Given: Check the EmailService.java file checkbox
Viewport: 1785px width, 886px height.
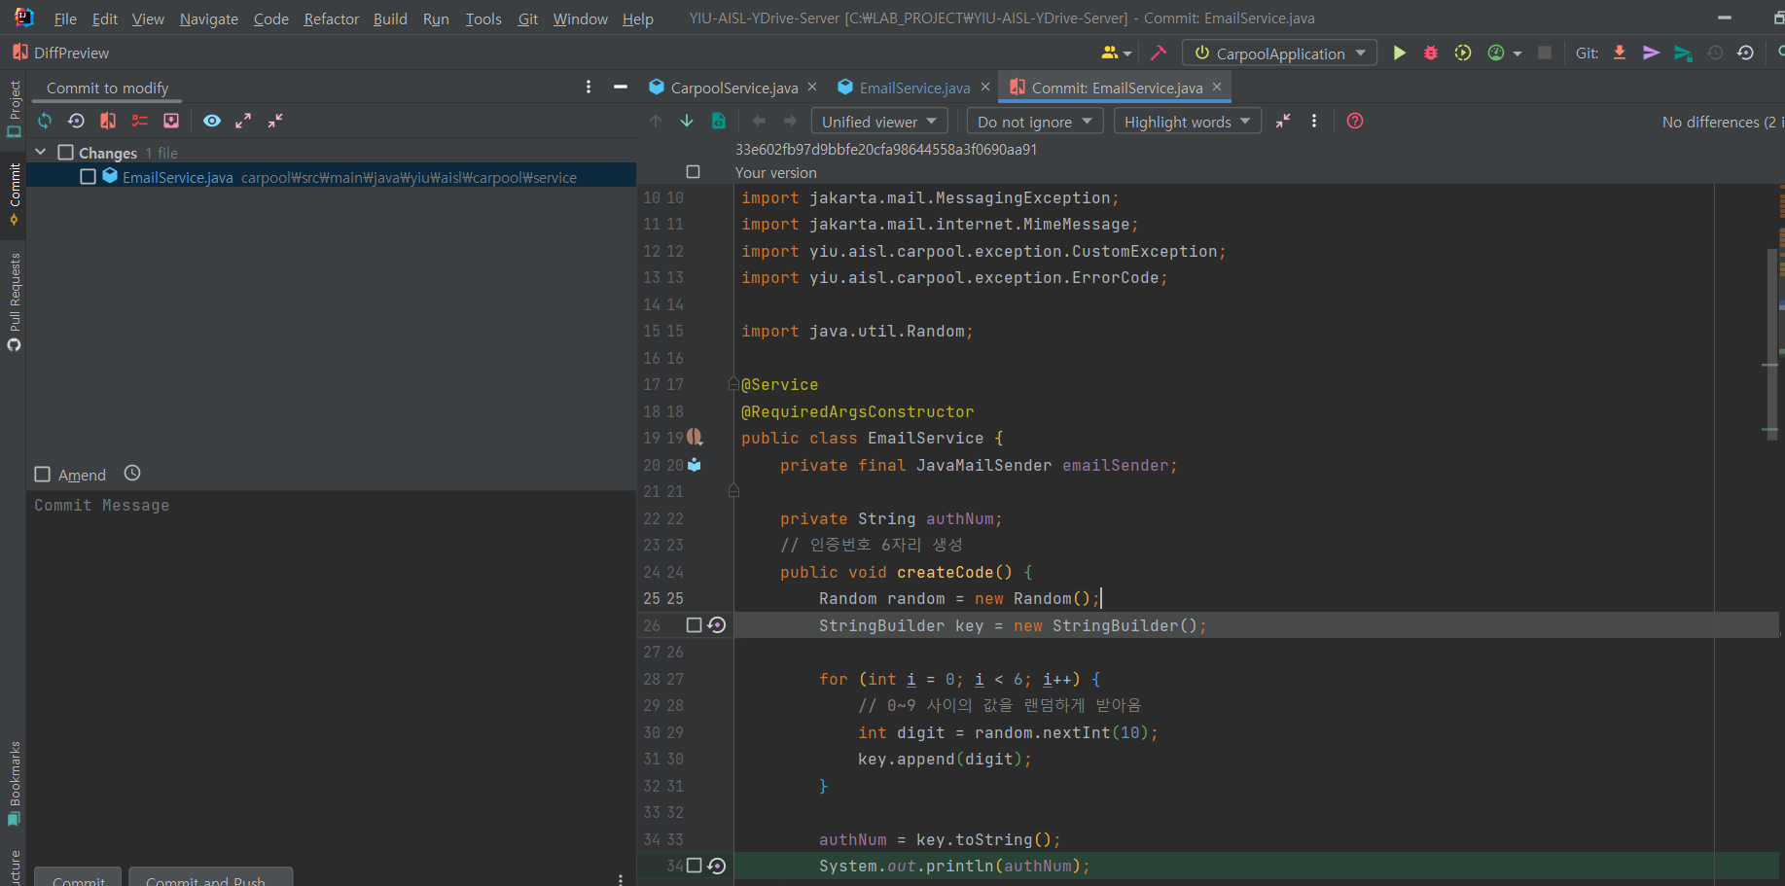Looking at the screenshot, I should click(x=89, y=177).
